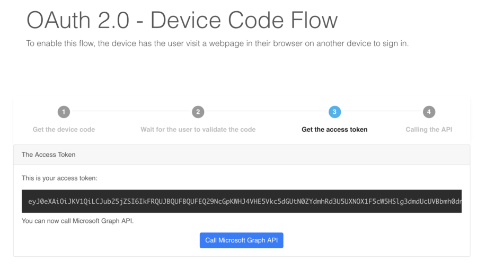Screen dimensions: 486x270
Task: Click the OAuth 2.0 - Device Code Flow heading
Action: (182, 21)
